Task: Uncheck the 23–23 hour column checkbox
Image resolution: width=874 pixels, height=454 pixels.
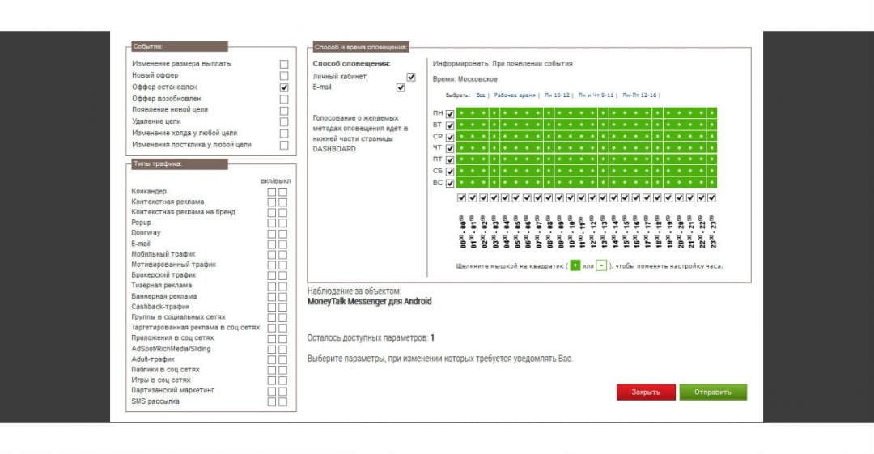Action: (x=712, y=197)
